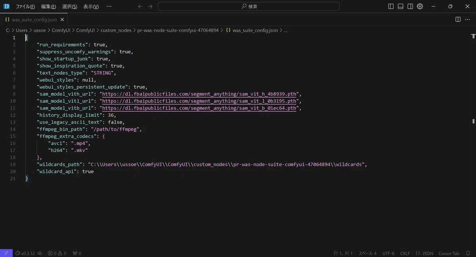This screenshot has height=257, width=476.
Task: Open the sam_vit_l_0b3195.pth URL link
Action: click(199, 101)
